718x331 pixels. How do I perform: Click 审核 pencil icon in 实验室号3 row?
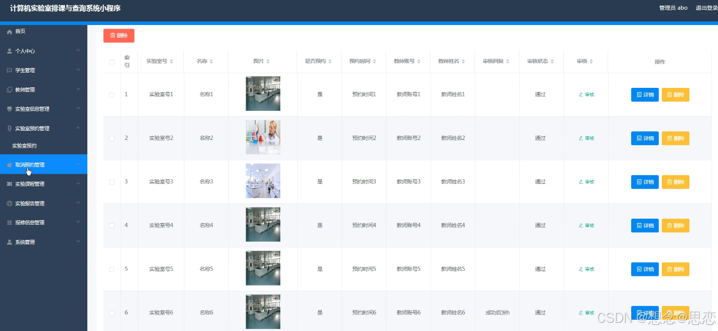coord(581,182)
